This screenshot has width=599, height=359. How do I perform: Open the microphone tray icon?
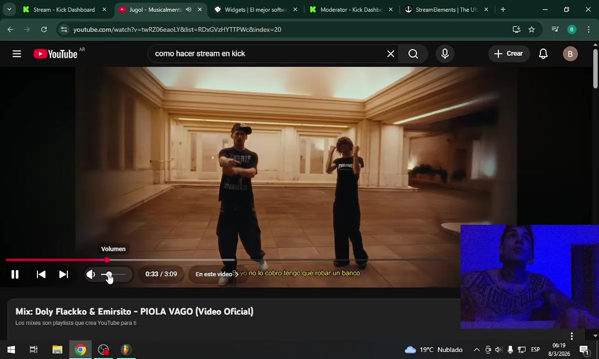click(x=510, y=350)
